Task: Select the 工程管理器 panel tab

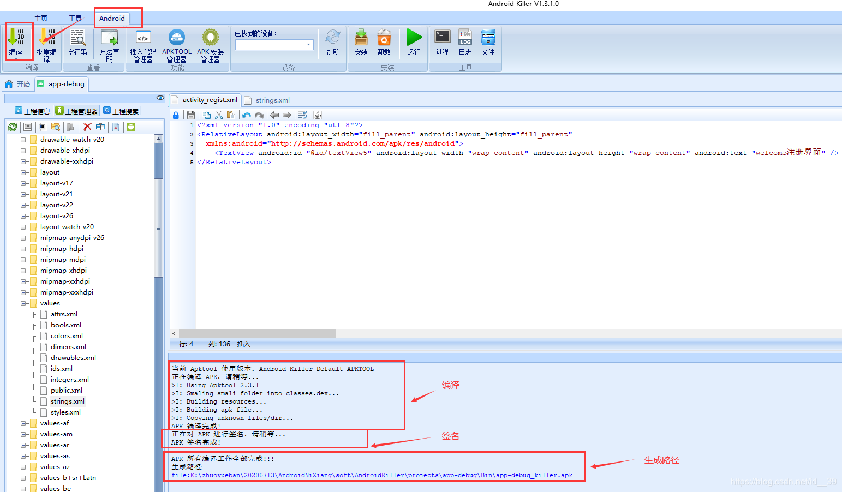Action: 76,111
